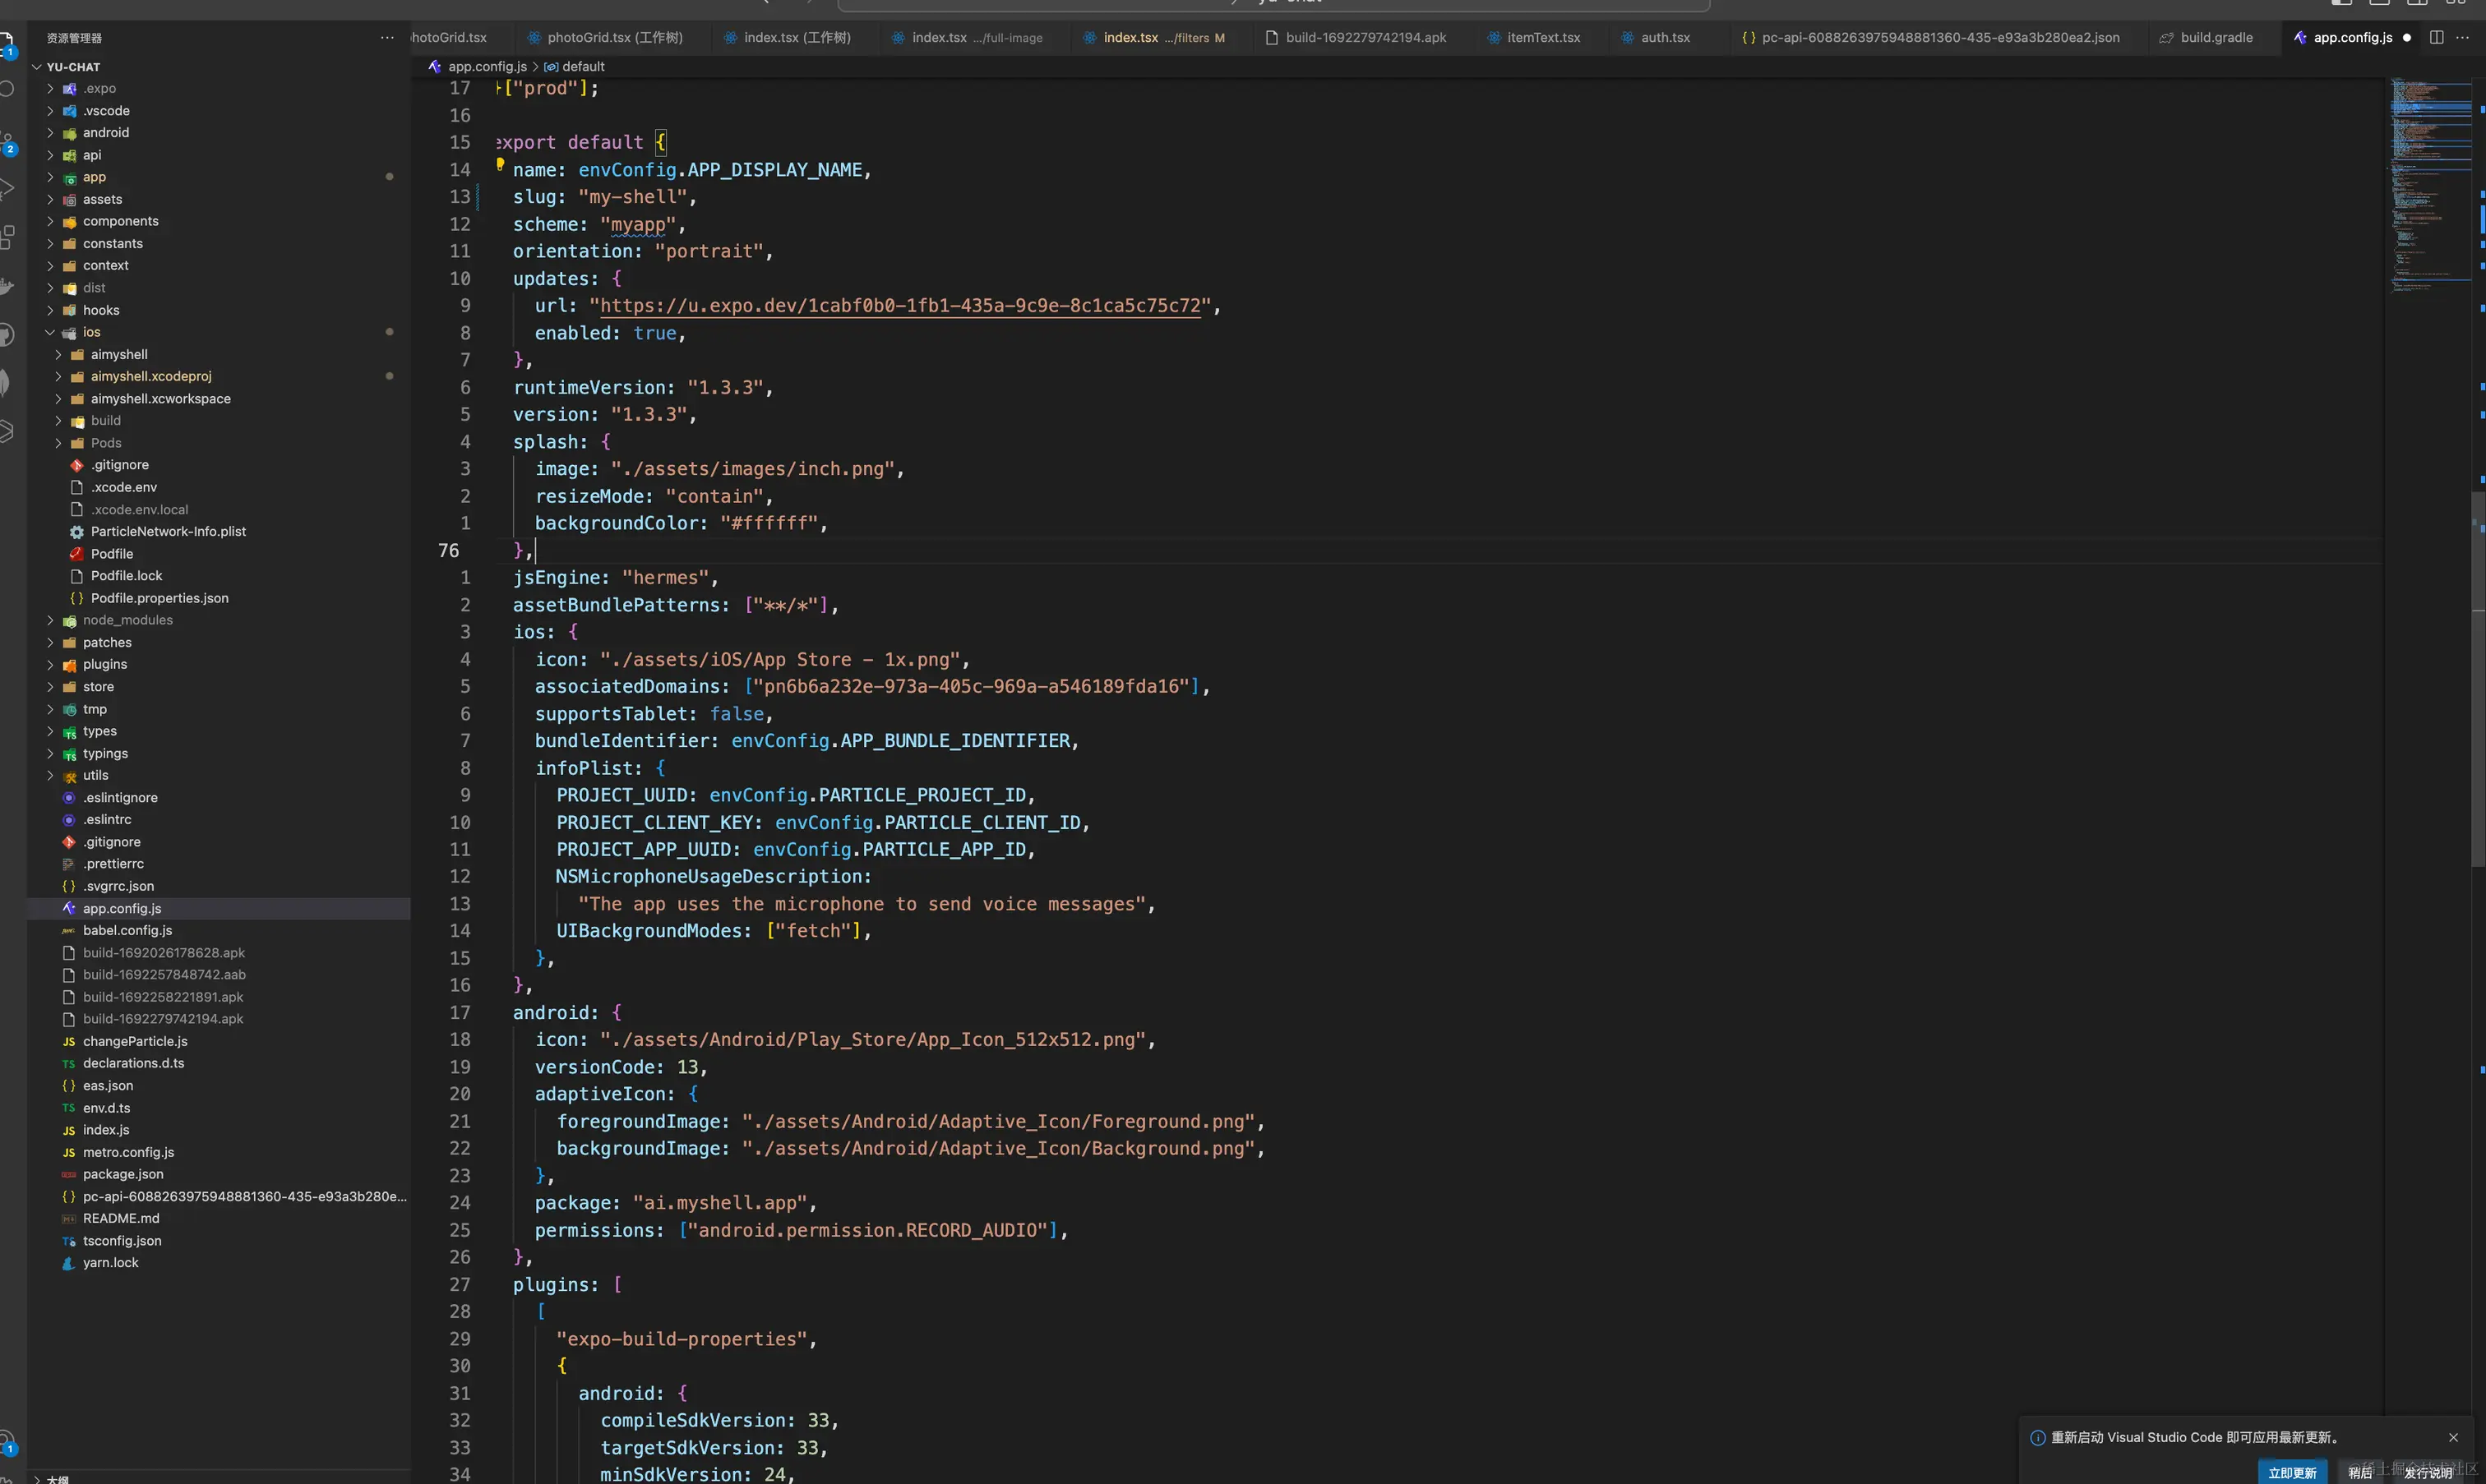Click the metro.config.js JS icon
Viewport: 2486px width, 1484px height.
(68, 1152)
